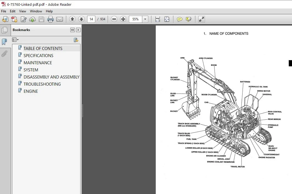Click the Convert PDF toolbar icon

coord(14,19)
